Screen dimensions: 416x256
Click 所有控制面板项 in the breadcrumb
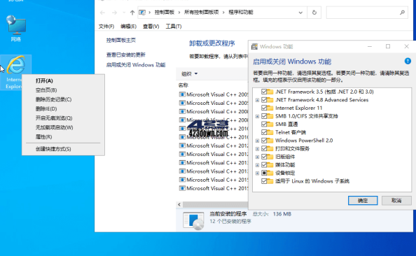pyautogui.click(x=202, y=13)
